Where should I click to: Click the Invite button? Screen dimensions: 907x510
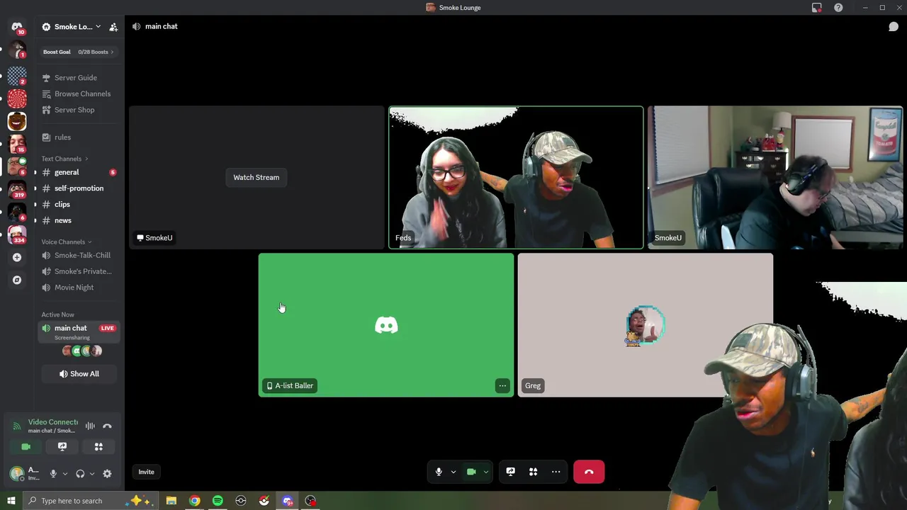coord(146,472)
